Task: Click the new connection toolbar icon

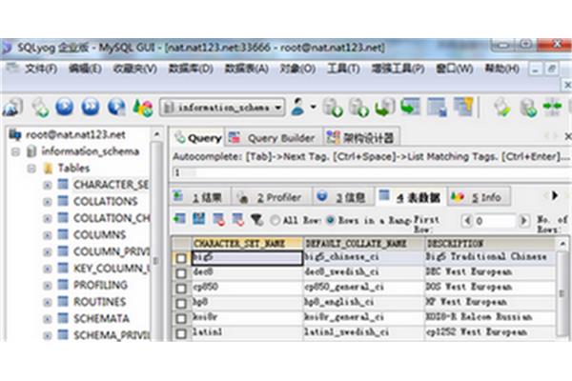Action: pos(13,108)
